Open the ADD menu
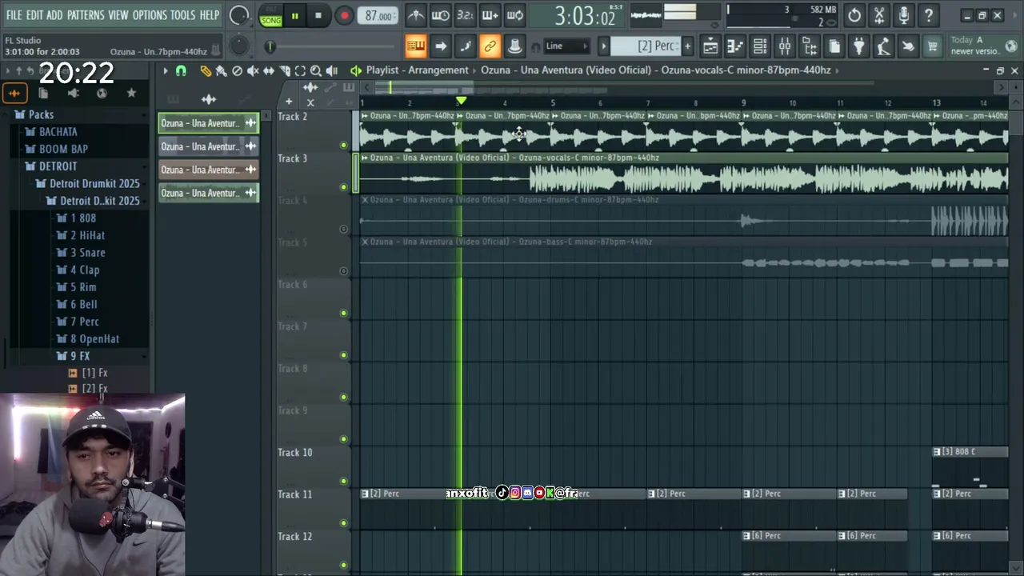The height and width of the screenshot is (576, 1024). click(54, 15)
